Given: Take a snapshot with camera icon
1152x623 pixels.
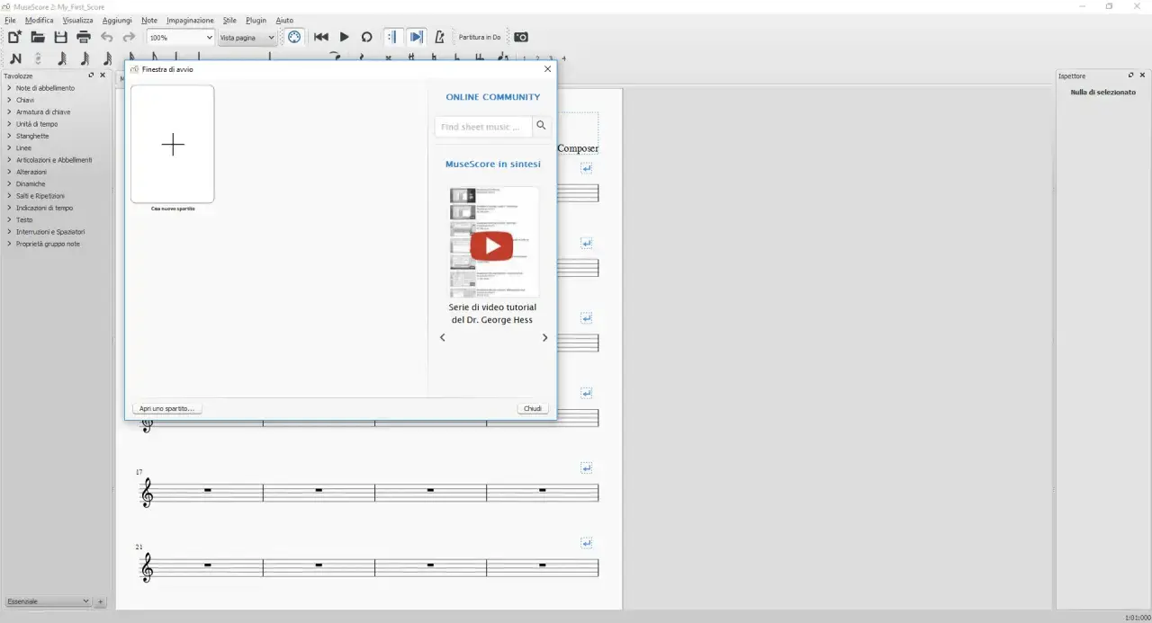Looking at the screenshot, I should [x=521, y=37].
